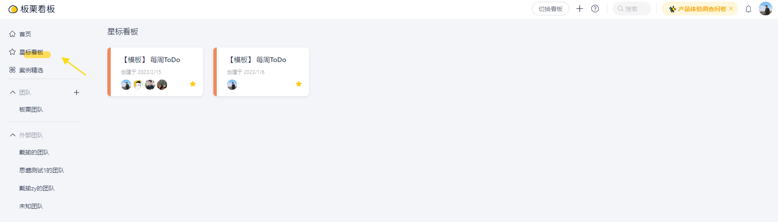Click the 首页 home icon in sidebar
Image resolution: width=778 pixels, height=222 pixels.
12,34
